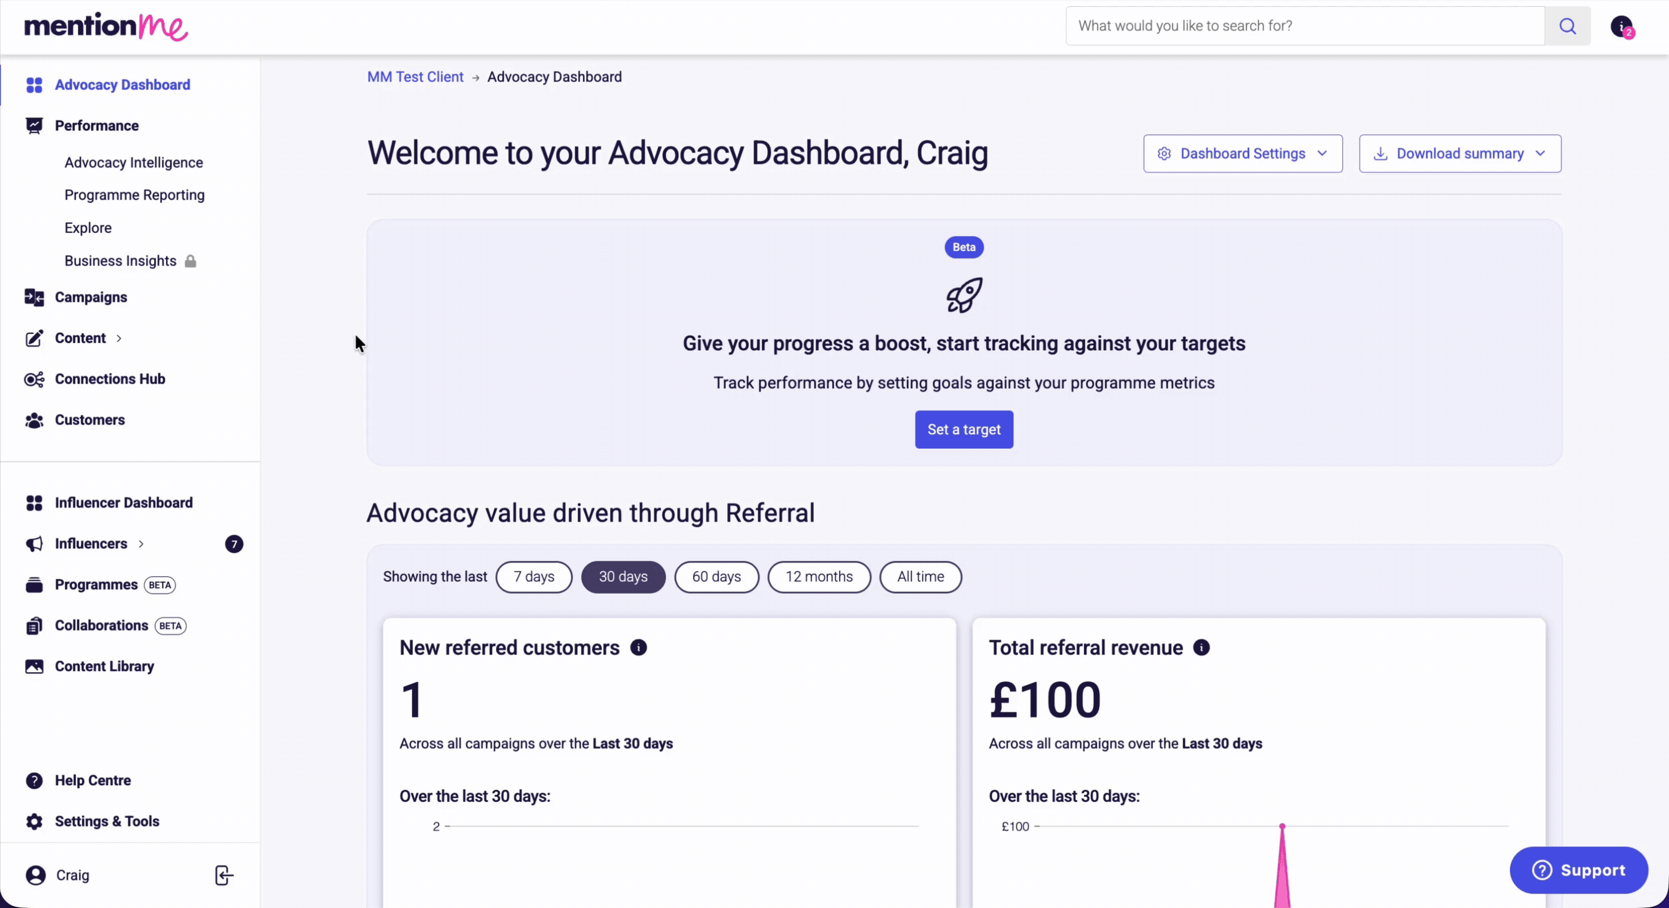
Task: Click the pink data point on revenue chart
Action: 1282,826
